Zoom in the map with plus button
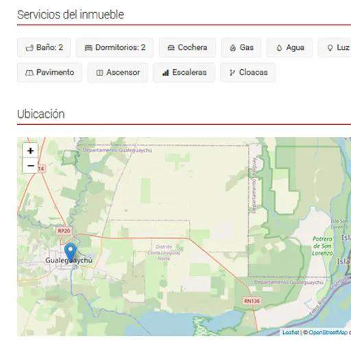Screen dimensions: 351x351 coord(30,151)
